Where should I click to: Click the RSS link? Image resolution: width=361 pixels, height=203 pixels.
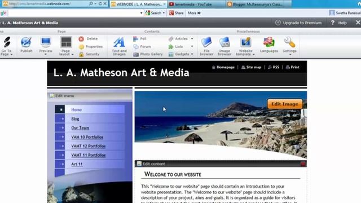click(x=274, y=67)
